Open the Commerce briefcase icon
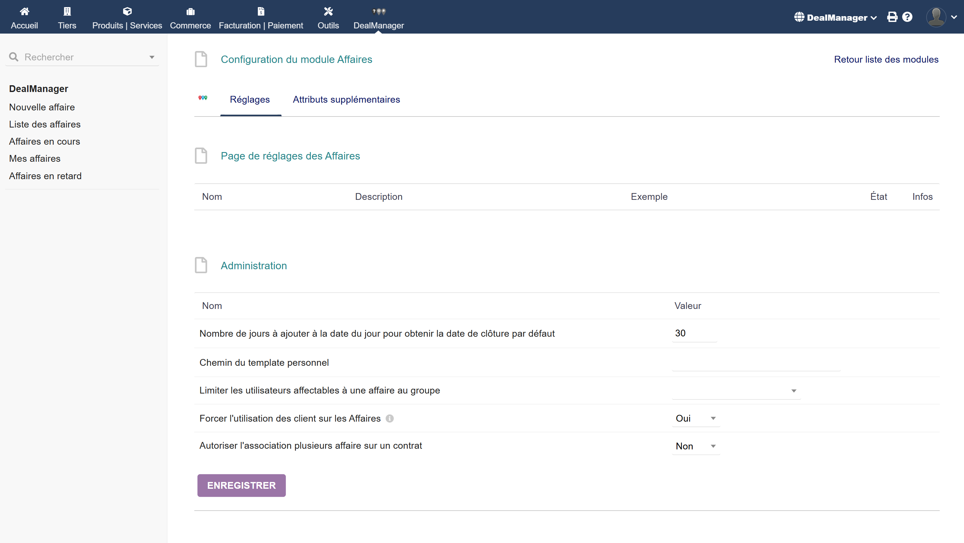This screenshot has width=964, height=543. click(191, 12)
